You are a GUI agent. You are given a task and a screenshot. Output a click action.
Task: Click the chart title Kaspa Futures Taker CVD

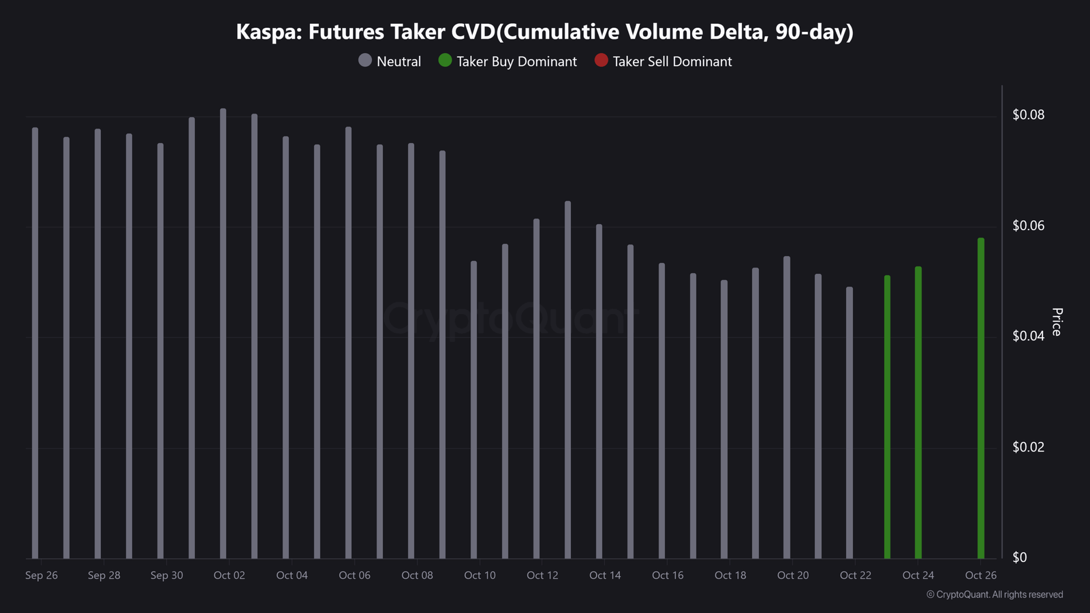(544, 31)
